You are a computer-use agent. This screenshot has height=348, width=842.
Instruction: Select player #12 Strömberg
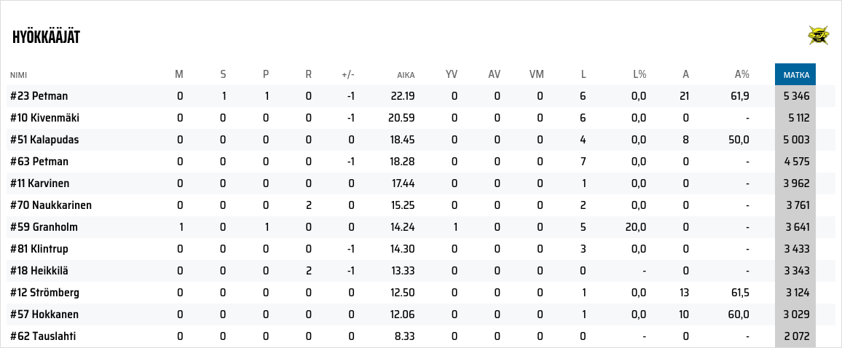tap(44, 293)
